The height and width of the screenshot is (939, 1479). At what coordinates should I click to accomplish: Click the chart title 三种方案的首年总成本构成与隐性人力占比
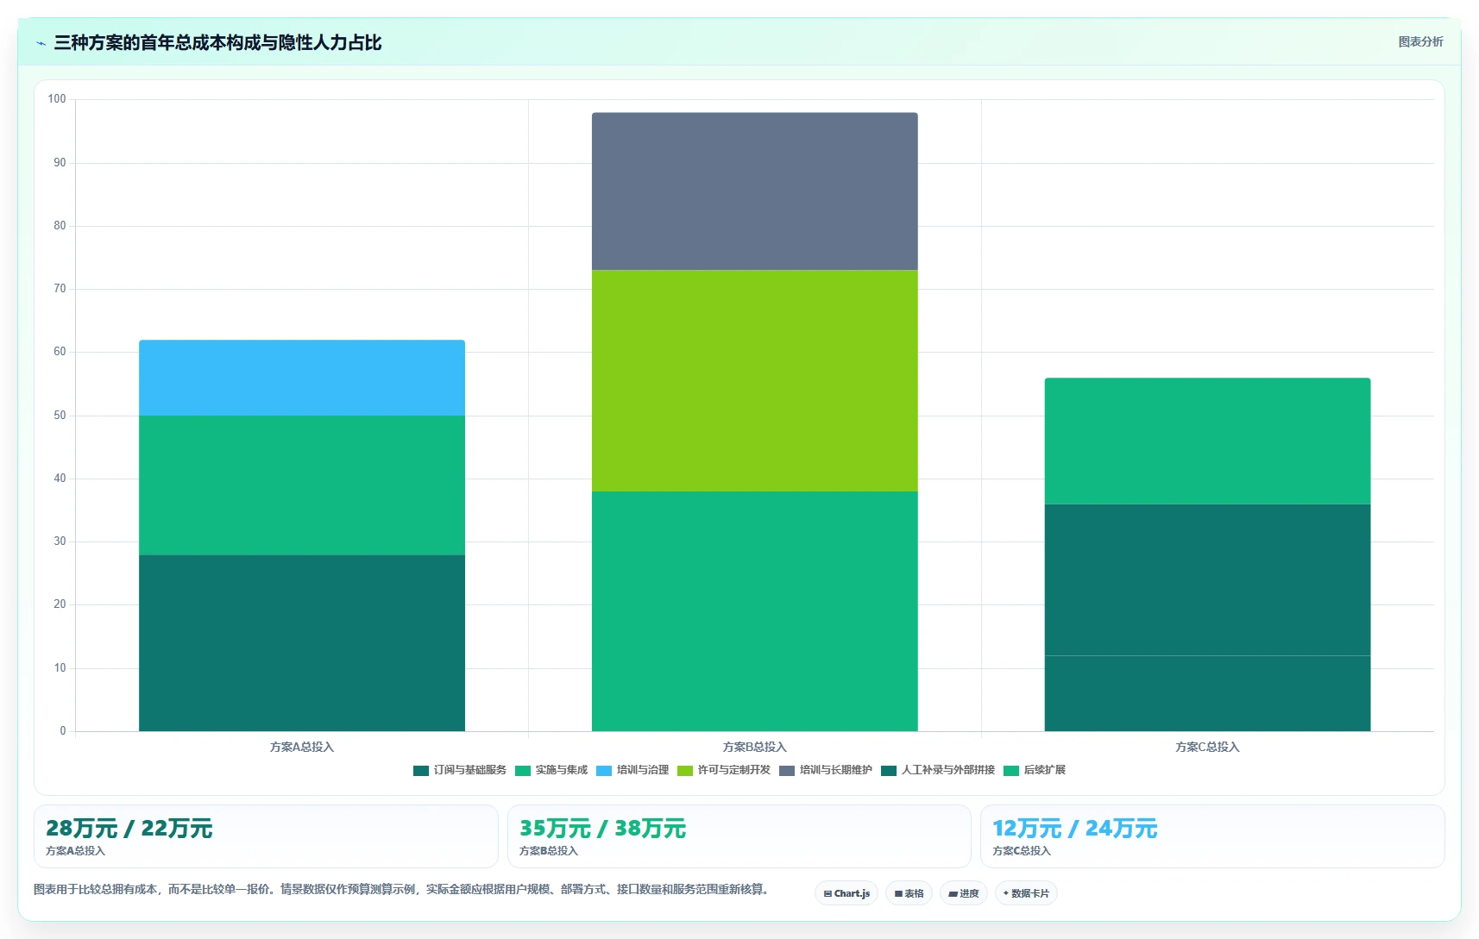pos(217,42)
